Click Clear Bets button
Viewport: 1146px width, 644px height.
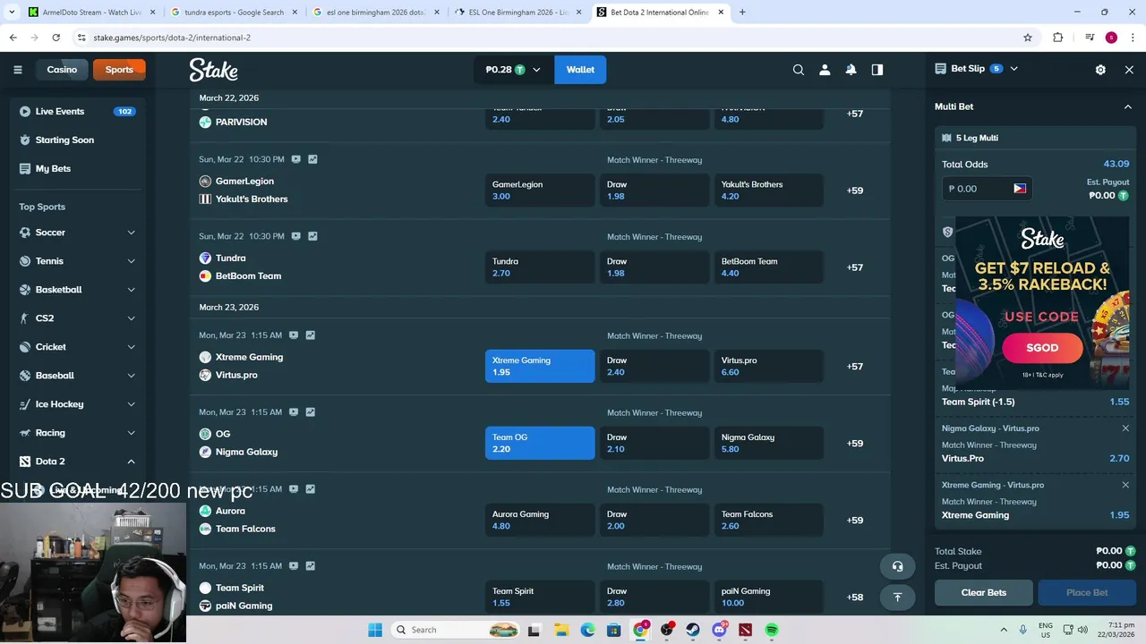click(984, 592)
